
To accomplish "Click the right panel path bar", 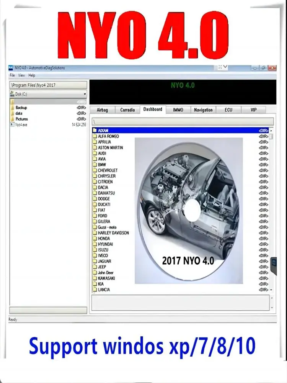I will click(x=183, y=121).
